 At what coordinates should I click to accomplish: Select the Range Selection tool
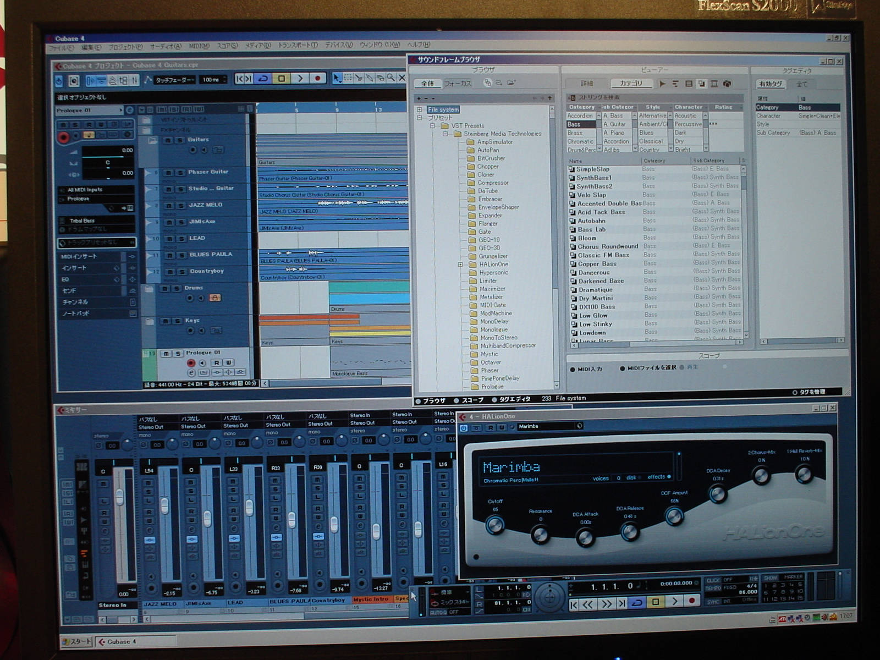(348, 79)
